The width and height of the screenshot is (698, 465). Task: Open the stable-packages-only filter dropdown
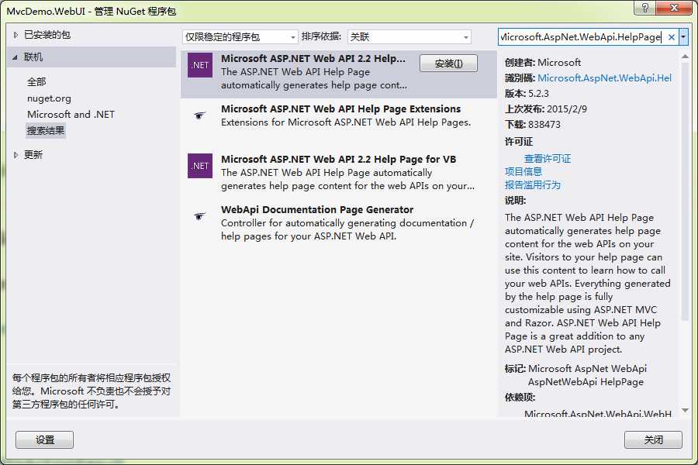[240, 37]
